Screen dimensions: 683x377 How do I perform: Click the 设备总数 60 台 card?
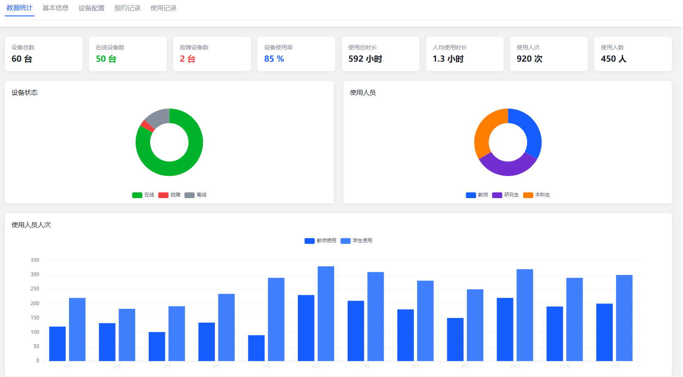(x=44, y=54)
